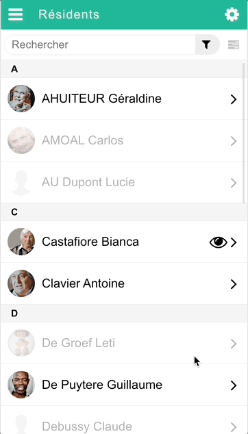Expand Clavier Antoine's arrow
Screen dimensions: 248x434
pyautogui.click(x=234, y=284)
